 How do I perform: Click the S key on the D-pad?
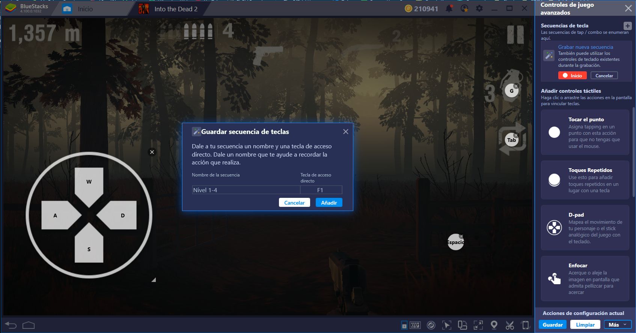pyautogui.click(x=89, y=243)
